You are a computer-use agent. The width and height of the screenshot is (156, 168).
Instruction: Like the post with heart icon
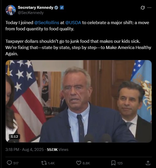79,163
